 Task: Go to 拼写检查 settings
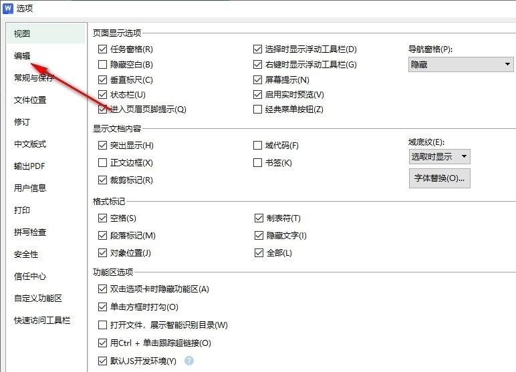30,232
